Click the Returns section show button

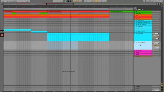point(162,86)
